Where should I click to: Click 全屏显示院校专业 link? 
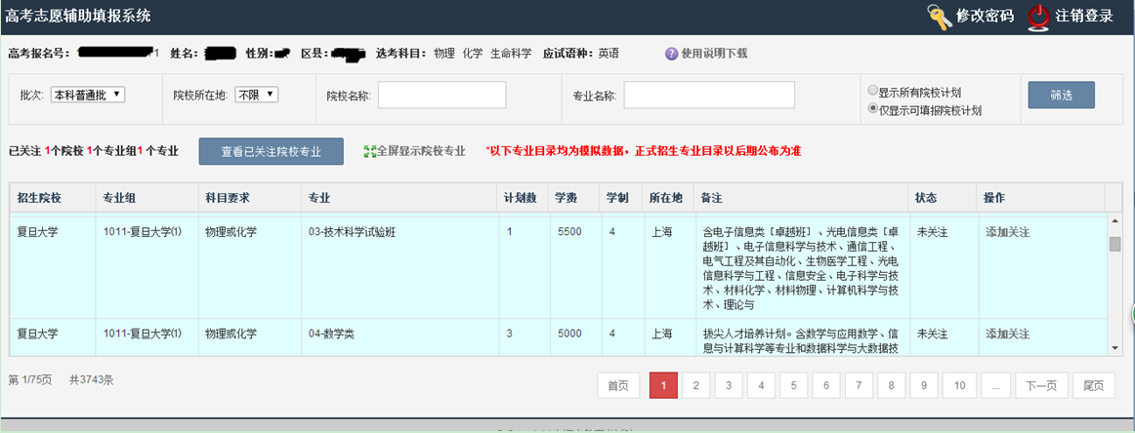(x=421, y=152)
